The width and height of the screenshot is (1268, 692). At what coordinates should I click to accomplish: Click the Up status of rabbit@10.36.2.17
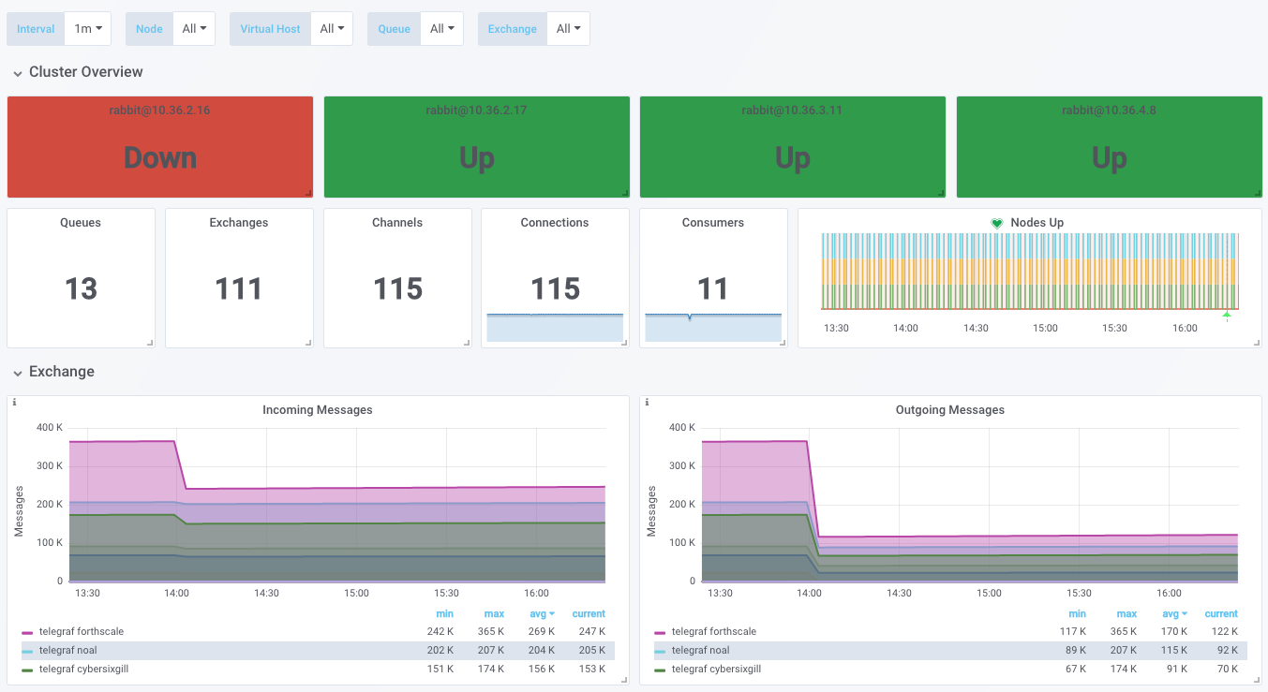(x=477, y=158)
